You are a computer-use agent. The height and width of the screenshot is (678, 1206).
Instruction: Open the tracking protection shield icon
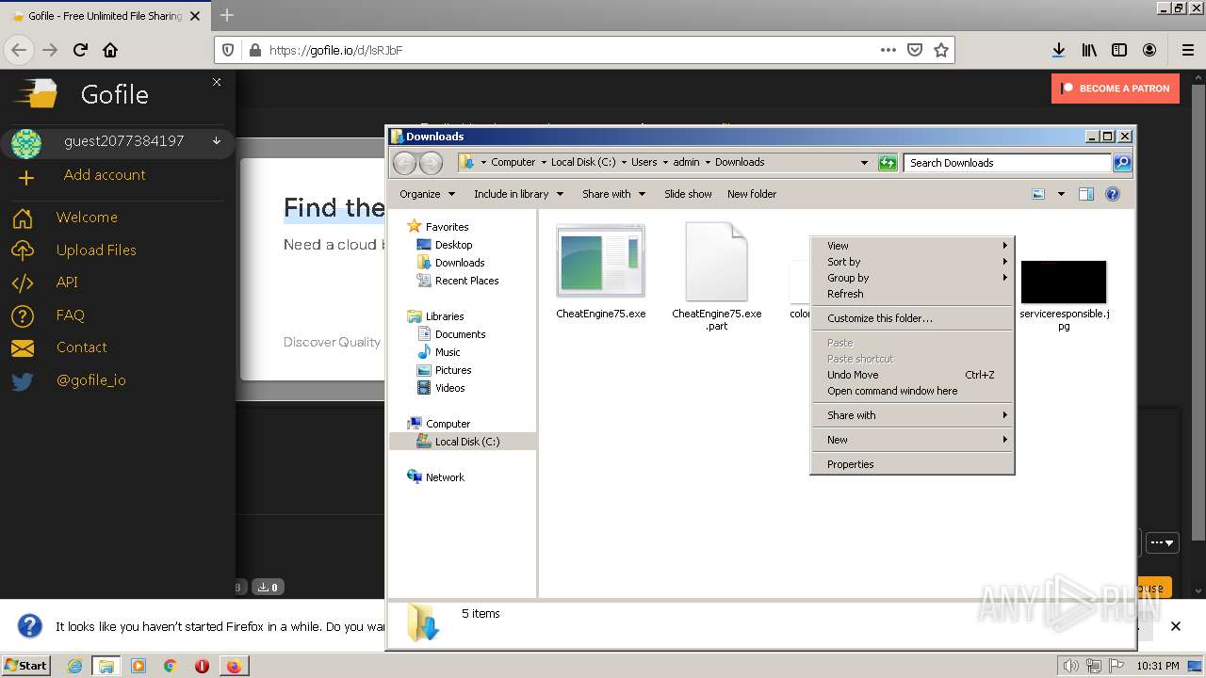(x=230, y=50)
